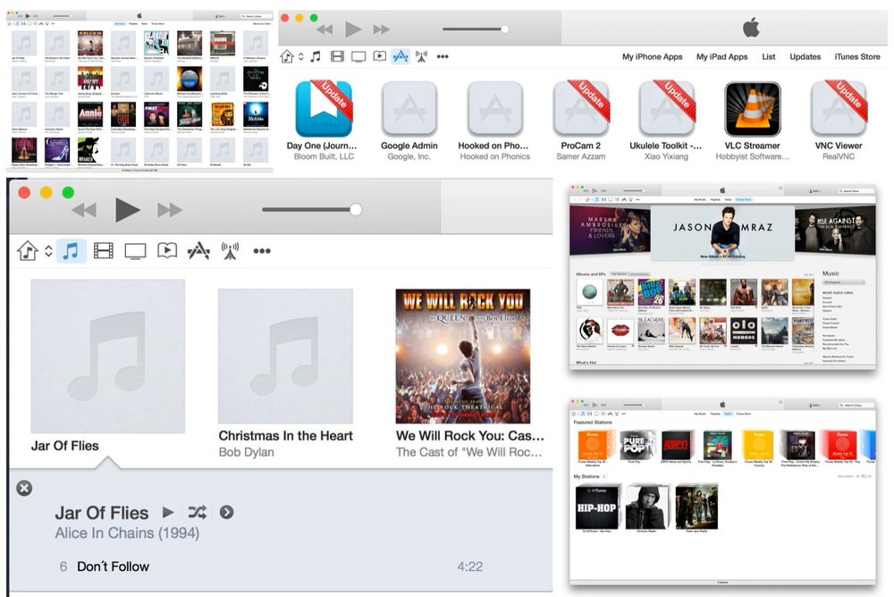894x597 pixels.
Task: Click Jason Mraz banner in Store window
Action: point(722,231)
